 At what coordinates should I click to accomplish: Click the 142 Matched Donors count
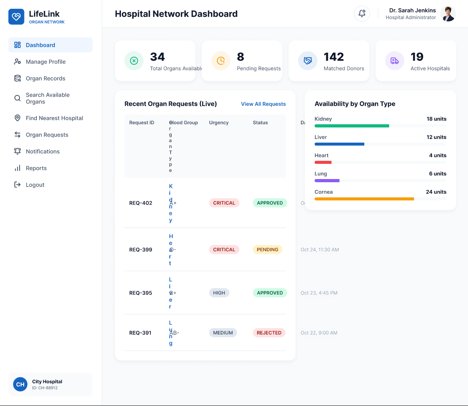(334, 57)
